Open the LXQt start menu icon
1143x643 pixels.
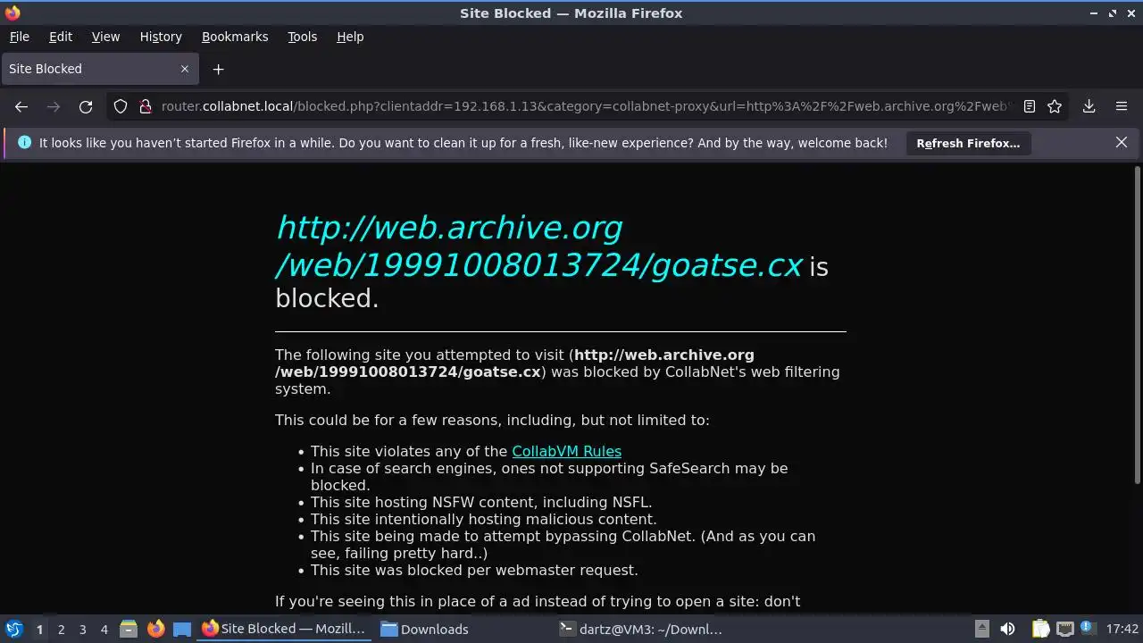coord(13,629)
